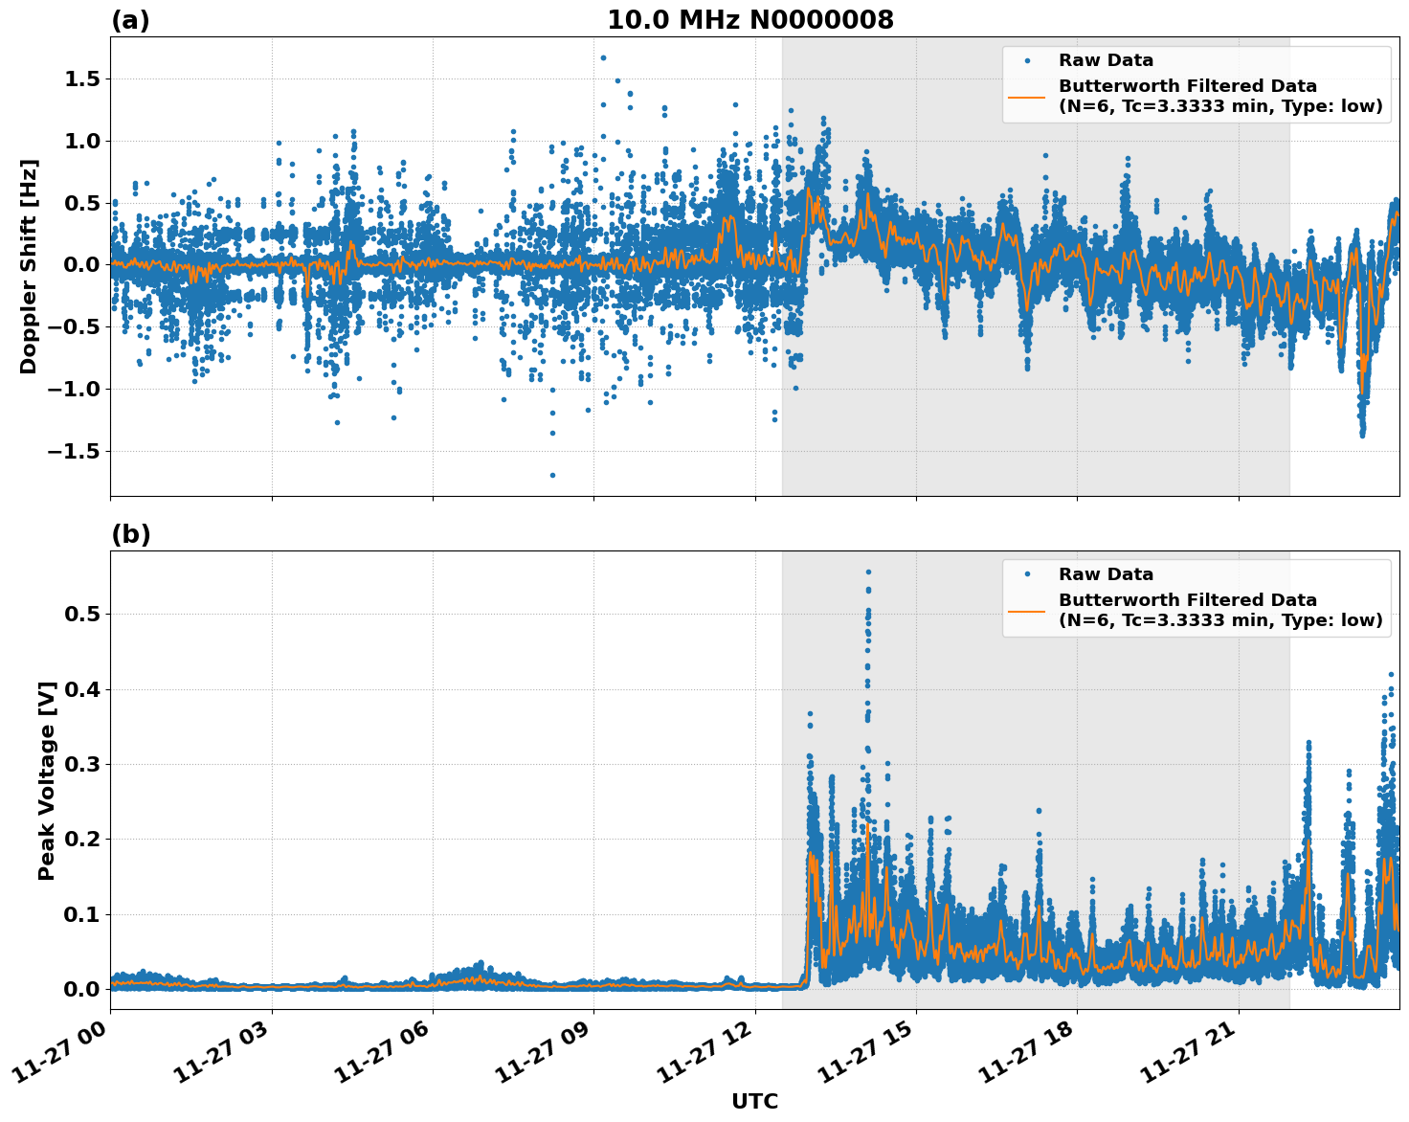Click the blue dot marker in panel (a) legend
This screenshot has width=1409, height=1122.
pos(1027,60)
